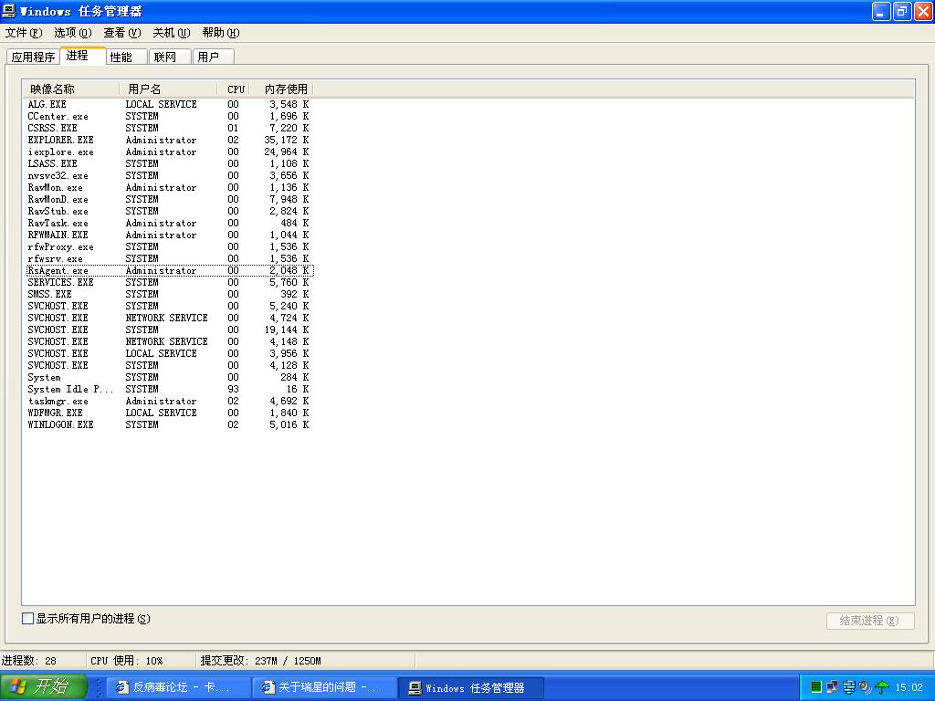The height and width of the screenshot is (701, 935).
Task: Select the WDFMGR.EXE process row
Action: (169, 413)
